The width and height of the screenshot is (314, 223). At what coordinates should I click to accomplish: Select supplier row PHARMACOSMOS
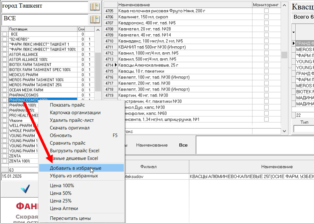pos(43,95)
